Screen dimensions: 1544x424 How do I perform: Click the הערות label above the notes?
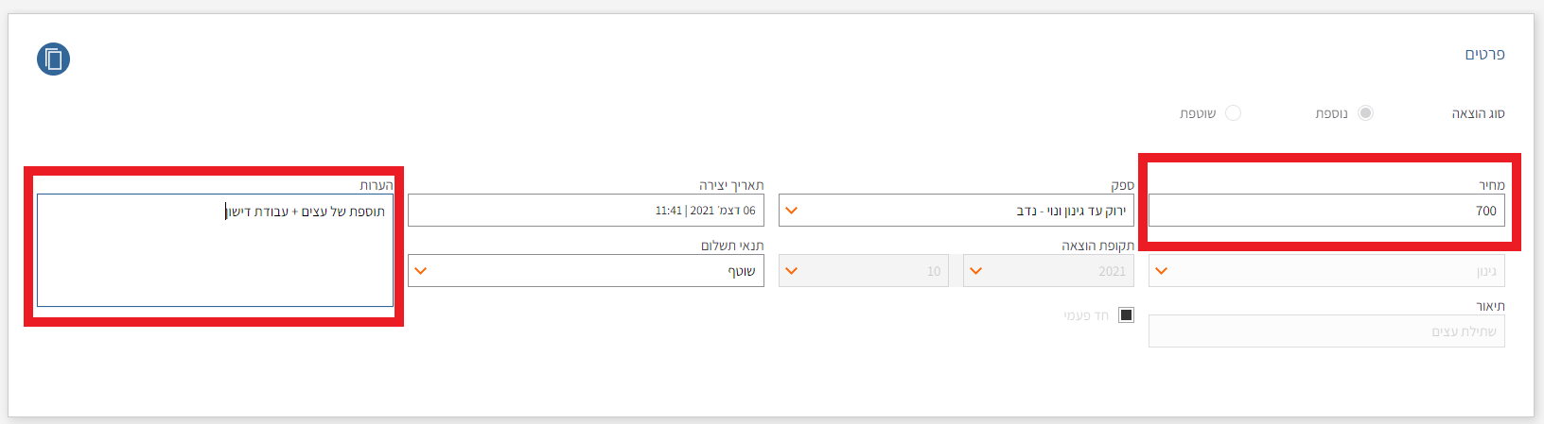pos(376,185)
